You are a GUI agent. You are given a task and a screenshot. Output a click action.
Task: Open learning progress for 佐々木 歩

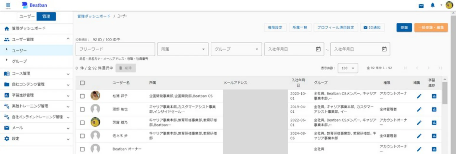tap(434, 136)
